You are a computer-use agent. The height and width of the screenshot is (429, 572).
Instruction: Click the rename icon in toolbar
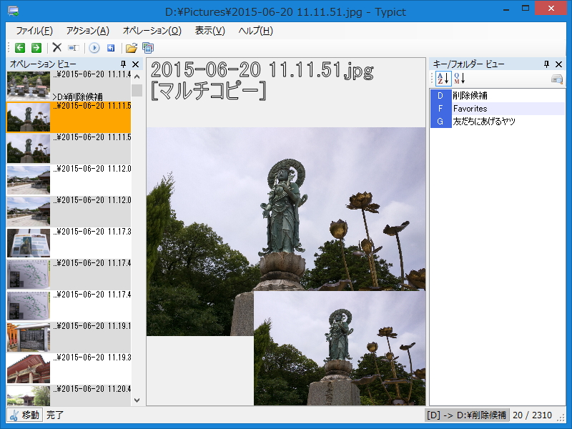(x=74, y=48)
